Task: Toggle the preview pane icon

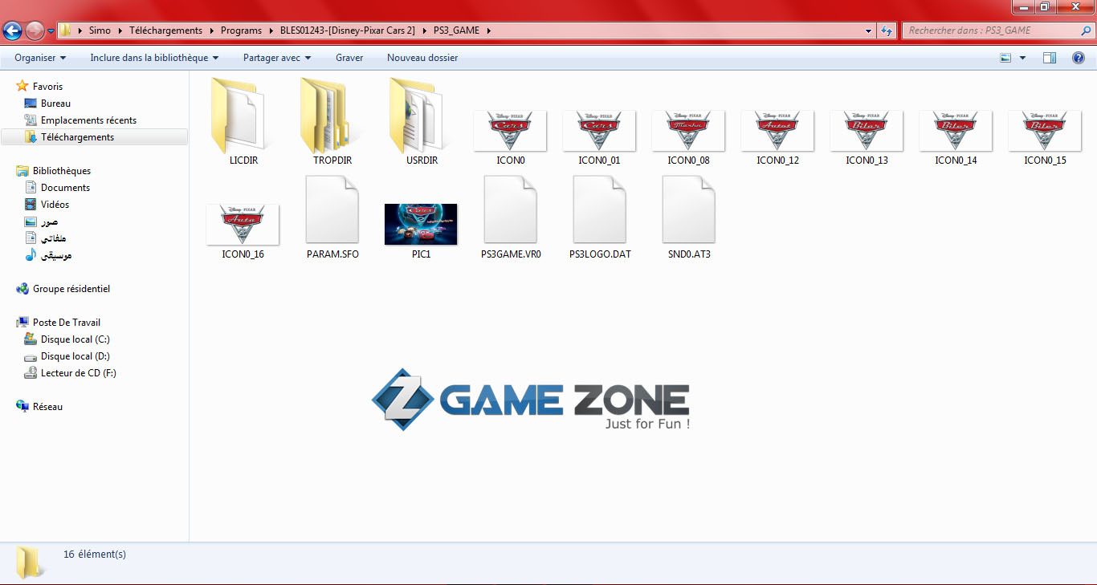Action: [1049, 58]
